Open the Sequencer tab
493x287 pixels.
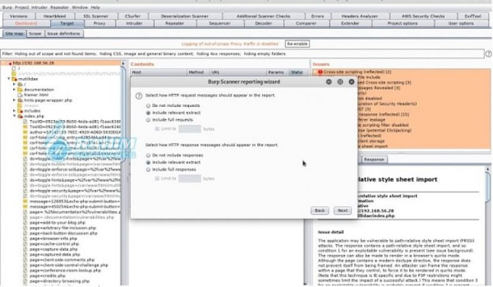point(220,23)
